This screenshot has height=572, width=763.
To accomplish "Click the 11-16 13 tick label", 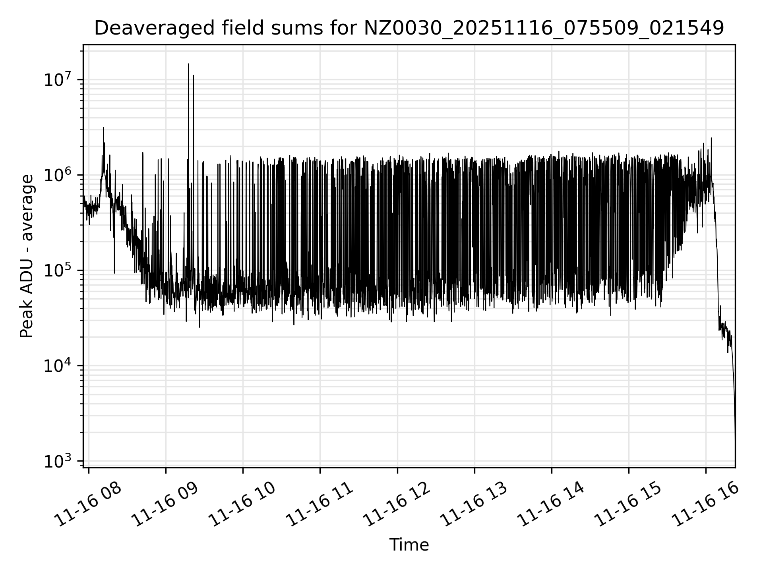I will [474, 504].
